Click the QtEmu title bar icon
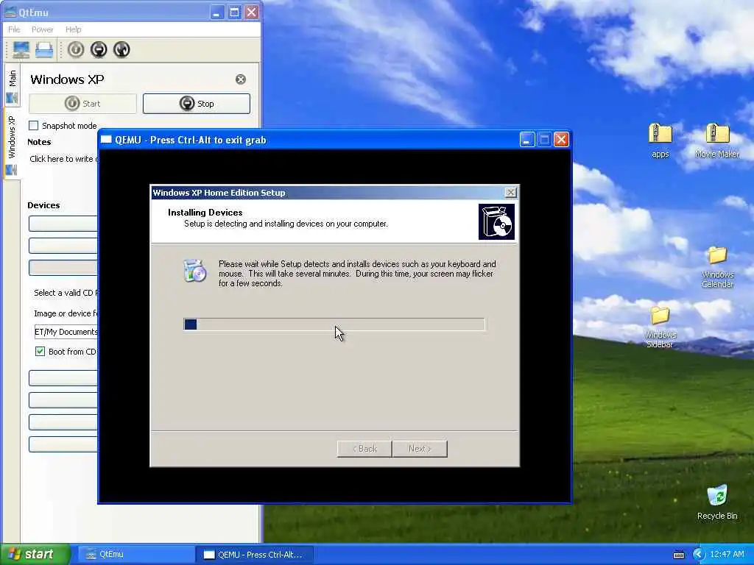The height and width of the screenshot is (565, 754). coord(10,12)
